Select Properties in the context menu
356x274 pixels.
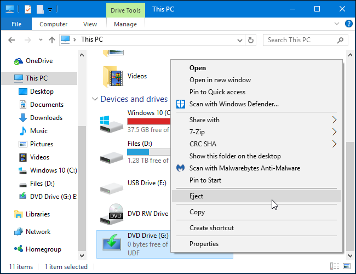(x=204, y=244)
